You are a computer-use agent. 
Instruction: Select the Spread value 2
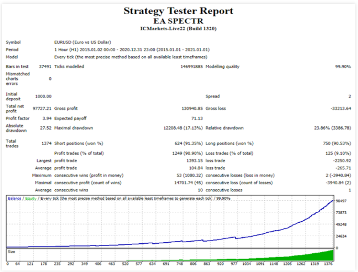click(x=350, y=96)
